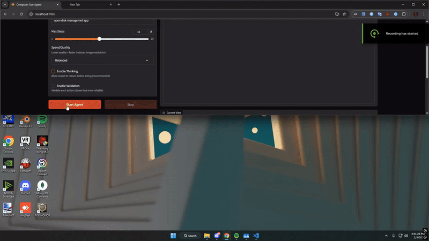The height and width of the screenshot is (241, 429).
Task: Select the Discord desktop icon
Action: click(x=25, y=187)
